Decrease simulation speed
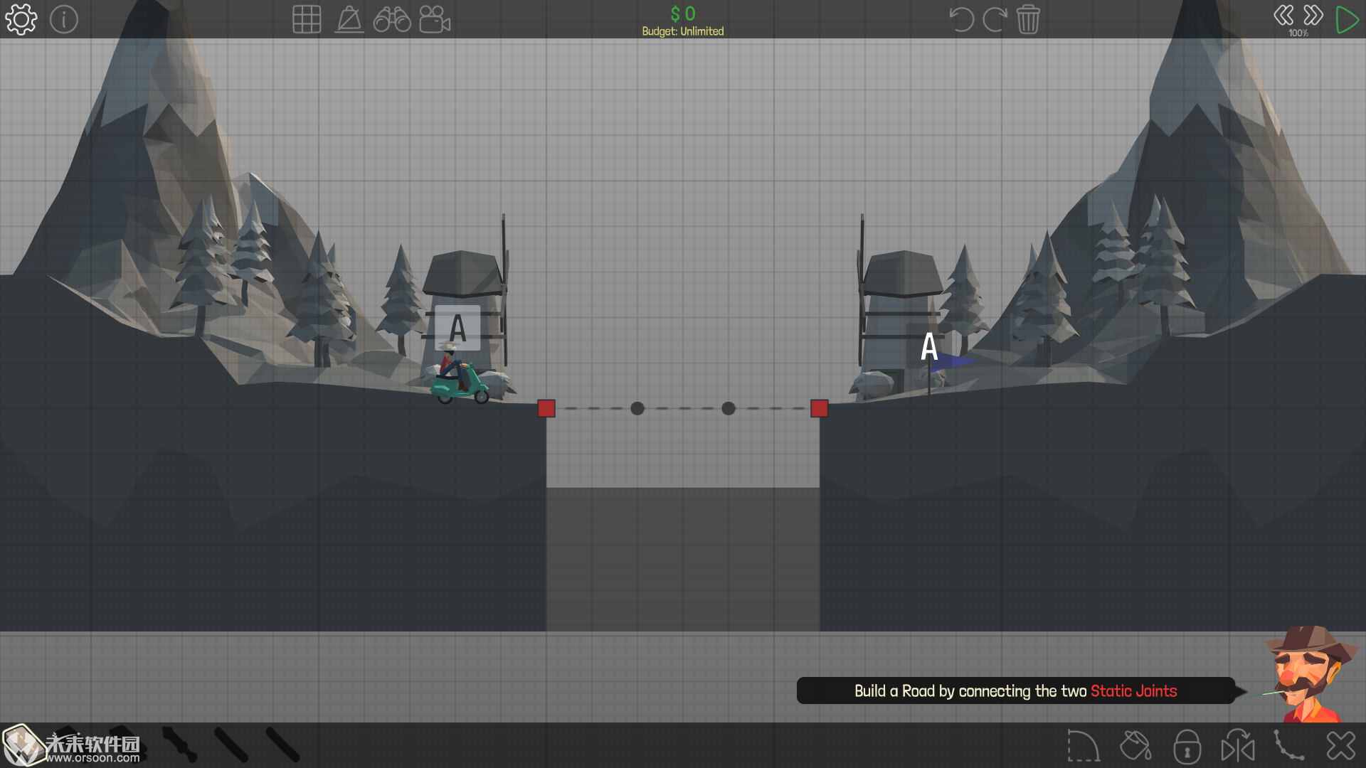This screenshot has height=768, width=1366. [x=1283, y=16]
